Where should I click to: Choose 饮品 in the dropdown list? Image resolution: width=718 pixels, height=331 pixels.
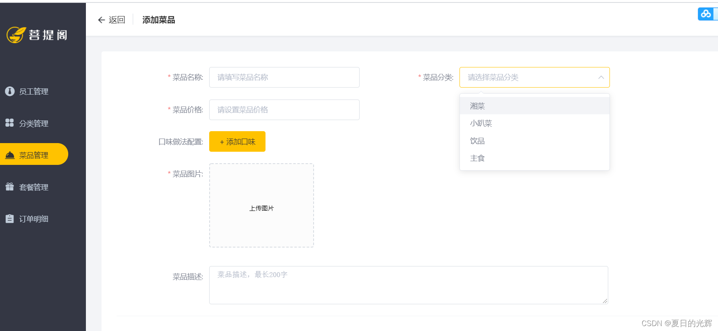click(x=534, y=141)
